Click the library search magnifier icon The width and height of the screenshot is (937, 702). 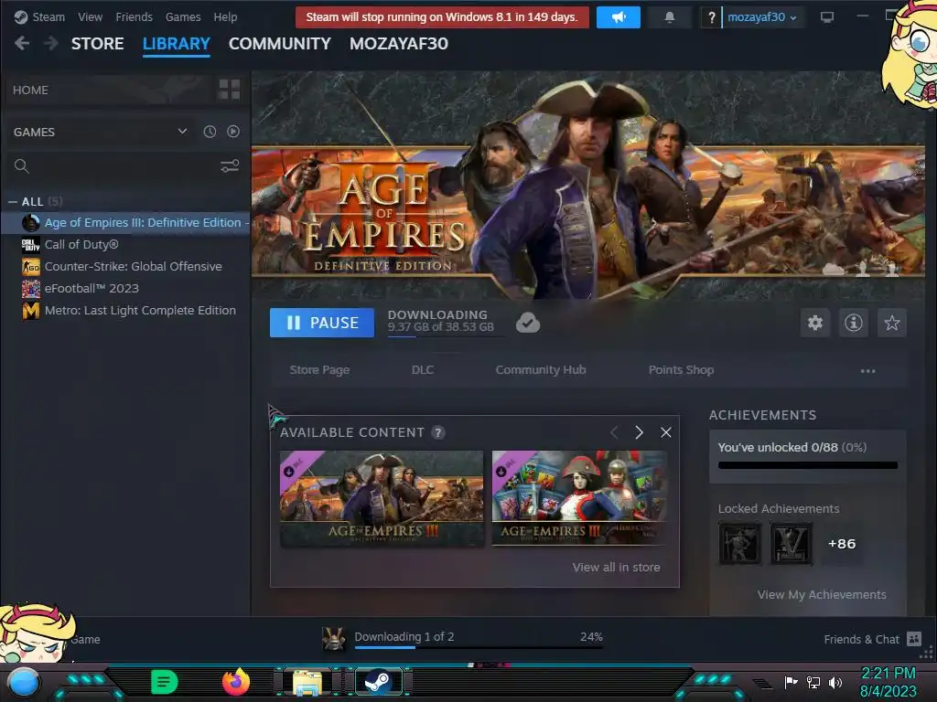tap(22, 166)
